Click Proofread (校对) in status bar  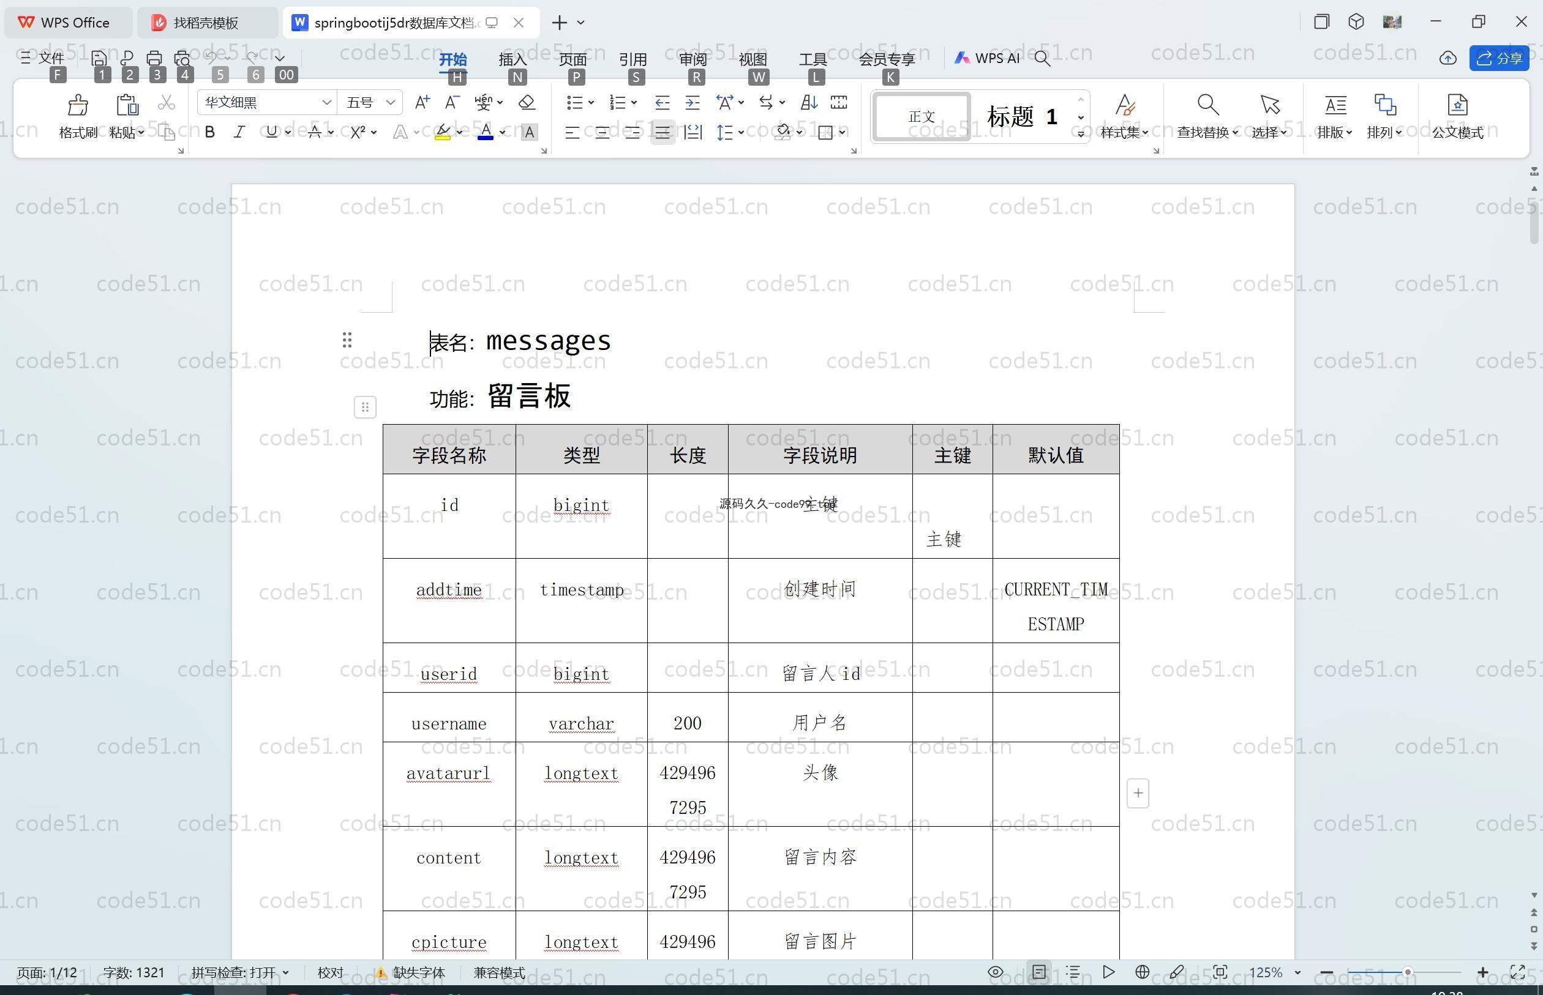click(x=330, y=972)
